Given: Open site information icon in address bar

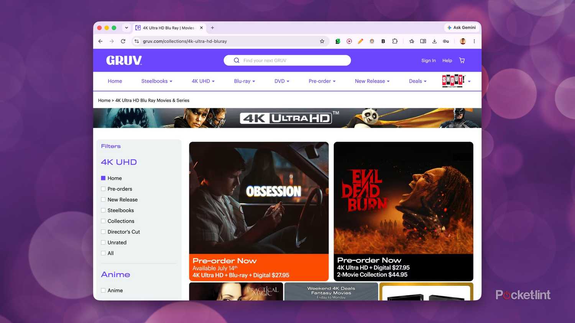Looking at the screenshot, I should 136,41.
